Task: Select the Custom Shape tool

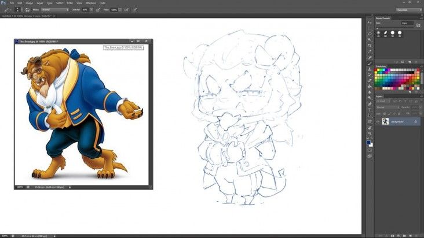Action: pos(370,121)
